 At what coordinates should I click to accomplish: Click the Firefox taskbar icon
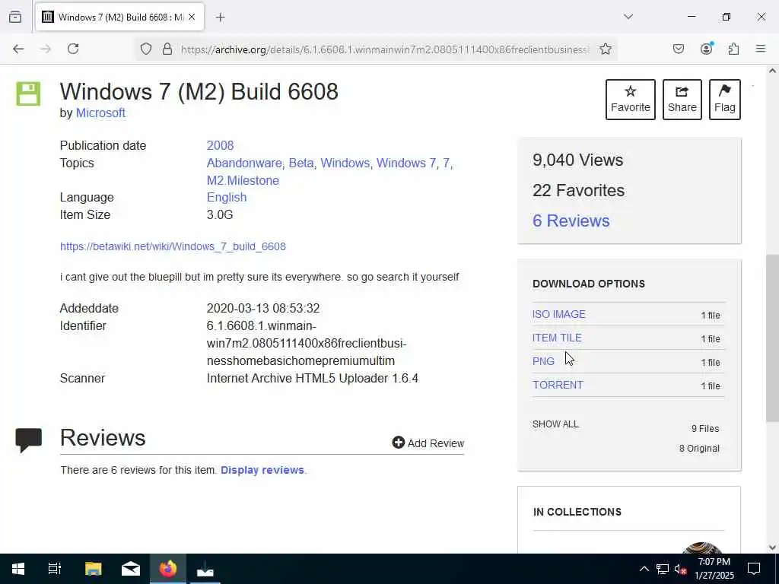click(x=168, y=569)
